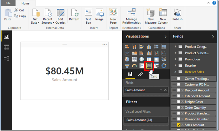
Task: Create a New Column
Action: click(x=163, y=16)
